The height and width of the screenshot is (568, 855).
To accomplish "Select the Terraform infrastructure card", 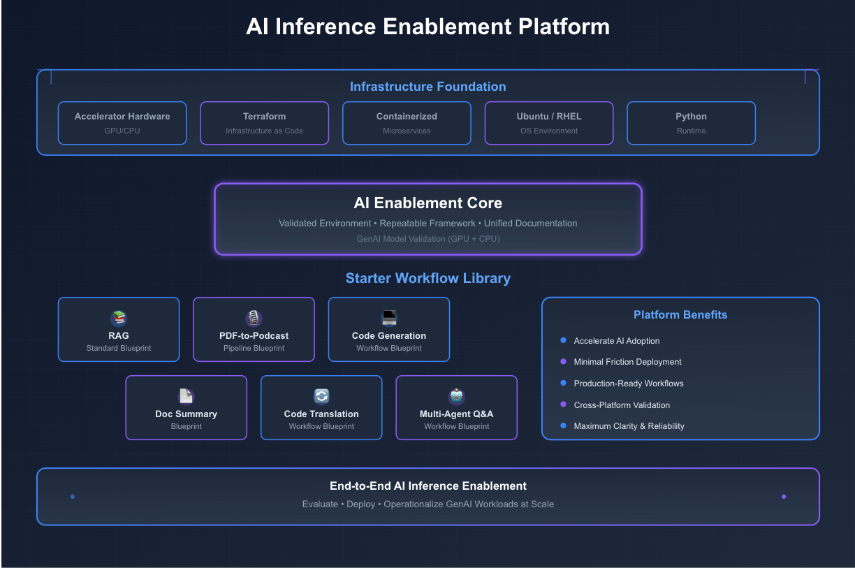I will [264, 123].
